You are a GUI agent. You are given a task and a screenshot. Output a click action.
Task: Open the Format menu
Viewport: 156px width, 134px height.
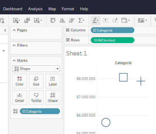68,9
